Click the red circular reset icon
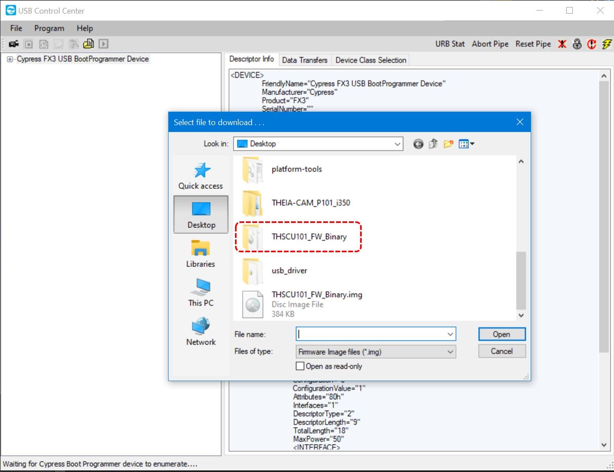 591,44
